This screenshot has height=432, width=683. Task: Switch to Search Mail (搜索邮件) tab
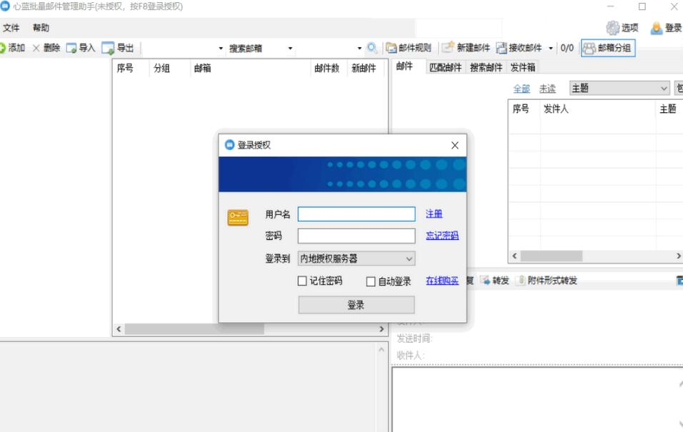486,68
